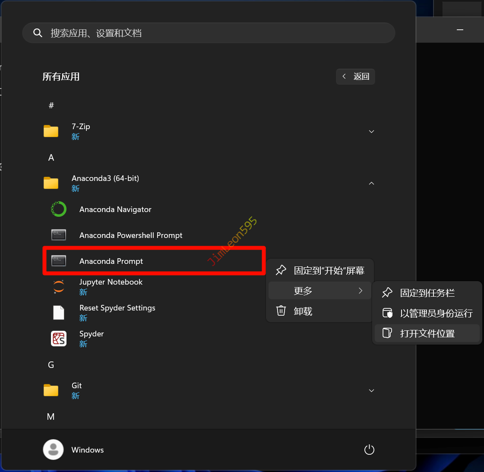Expand the Git folder chevron
Screen dimensions: 484x472
click(x=371, y=390)
